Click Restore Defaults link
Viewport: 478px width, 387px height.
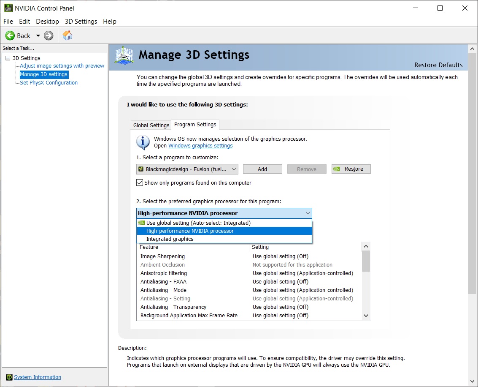[438, 65]
